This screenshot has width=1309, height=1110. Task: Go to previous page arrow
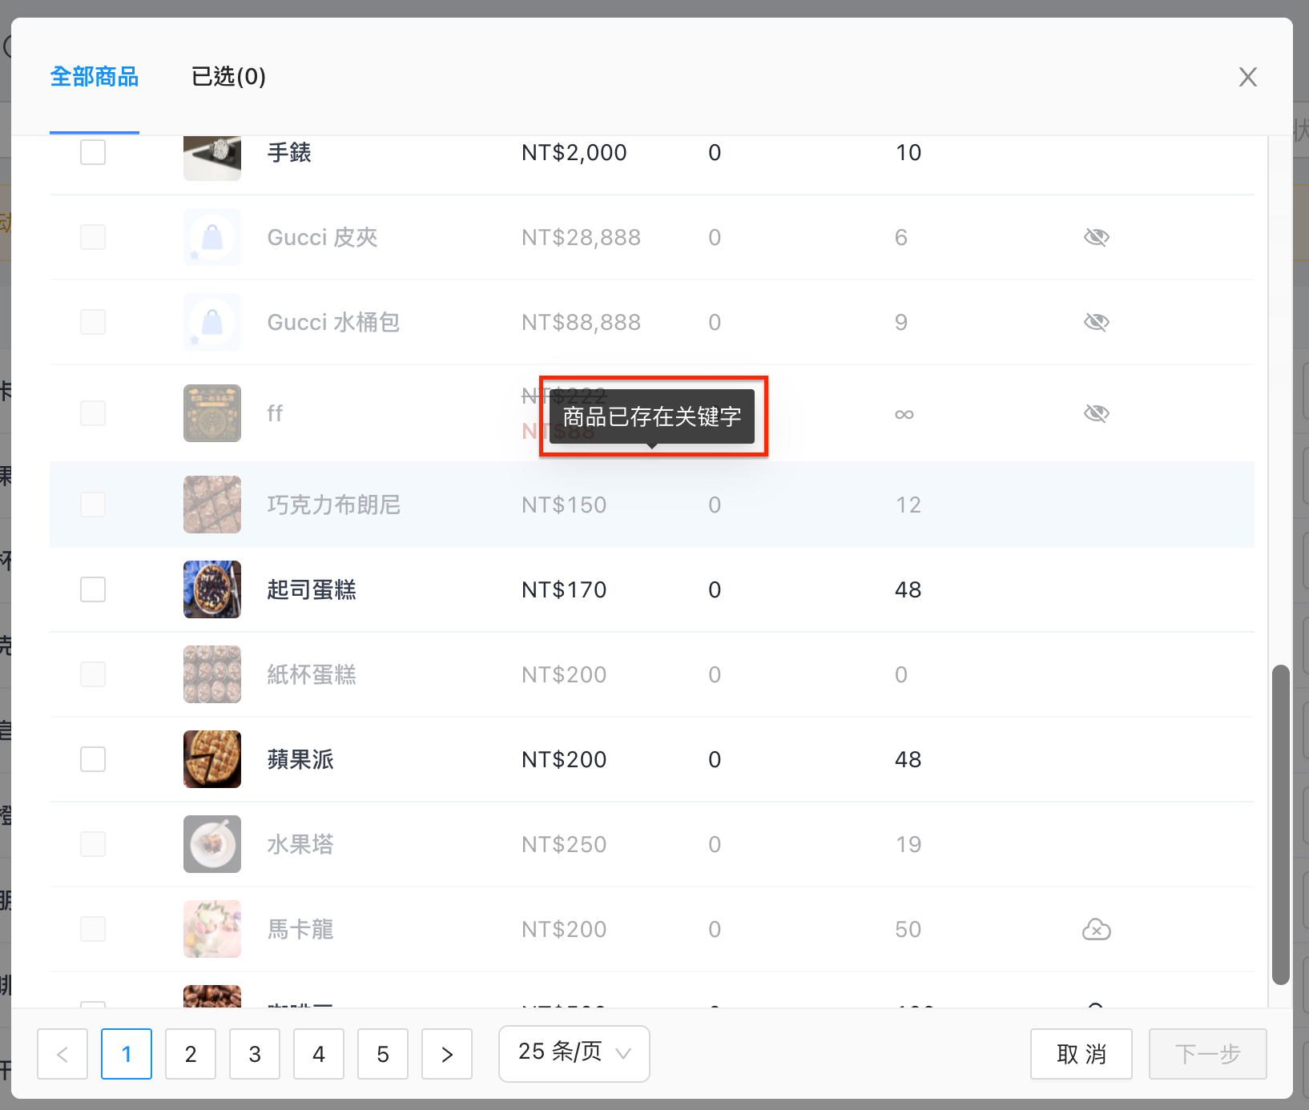(x=62, y=1054)
